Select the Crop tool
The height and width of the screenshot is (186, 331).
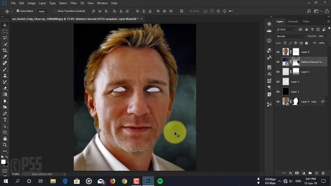[x=5, y=51]
